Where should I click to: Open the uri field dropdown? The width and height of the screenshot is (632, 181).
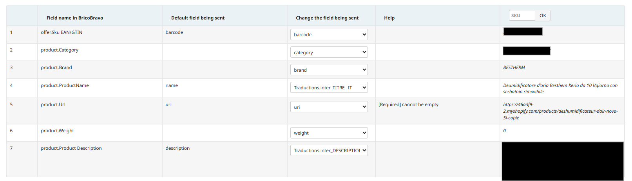329,107
